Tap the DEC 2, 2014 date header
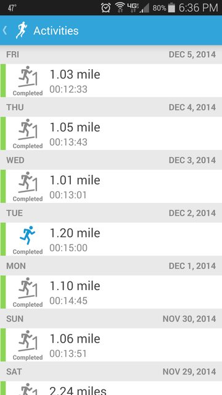 [192, 213]
